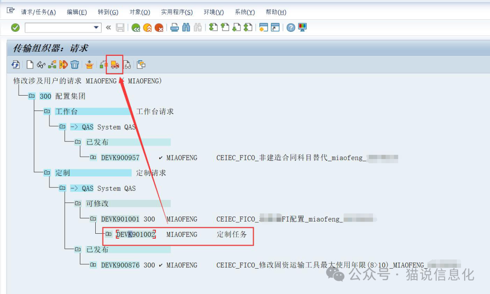Collapse the 定制 folder node
This screenshot has height=294, width=490.
pos(47,172)
